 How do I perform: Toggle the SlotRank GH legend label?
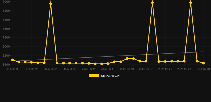(110, 76)
